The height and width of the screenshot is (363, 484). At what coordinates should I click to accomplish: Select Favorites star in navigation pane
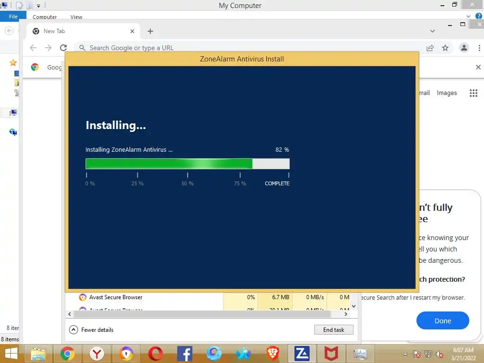[x=13, y=63]
